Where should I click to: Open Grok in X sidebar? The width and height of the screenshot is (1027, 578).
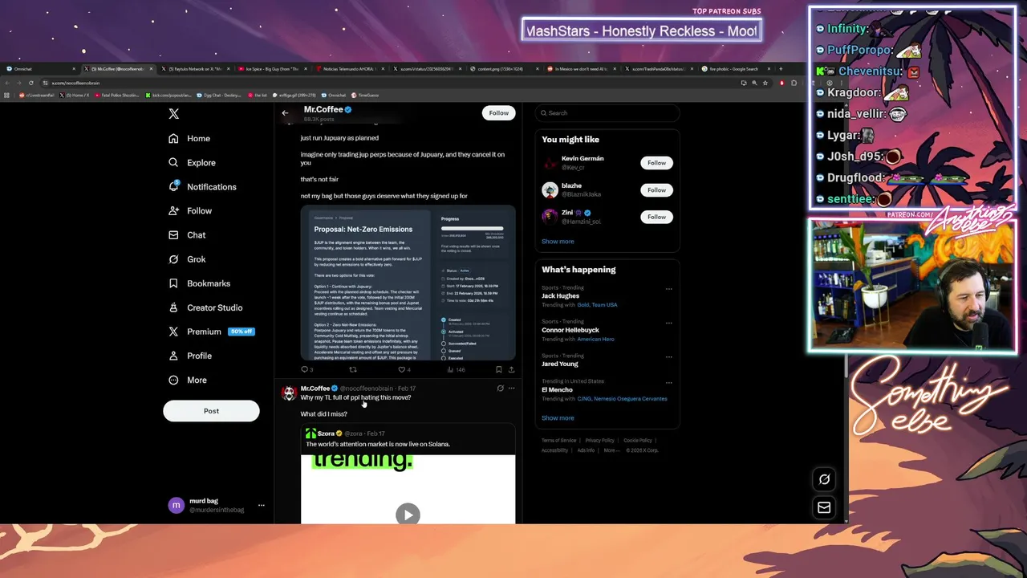click(187, 258)
